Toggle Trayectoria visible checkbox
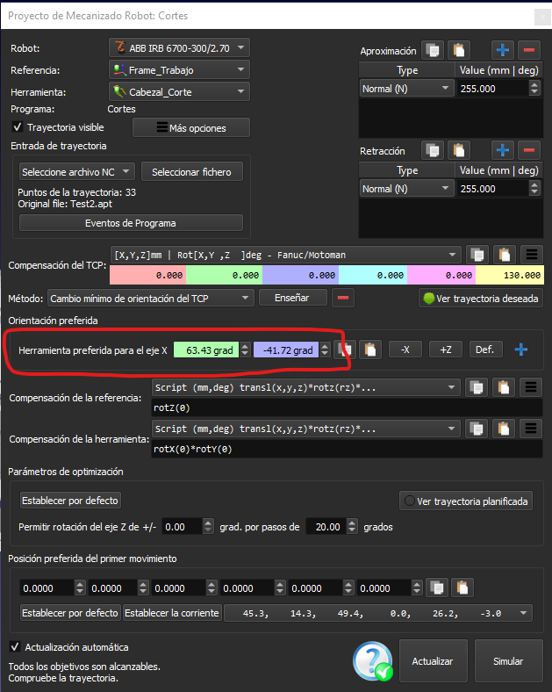The height and width of the screenshot is (692, 552). [18, 127]
